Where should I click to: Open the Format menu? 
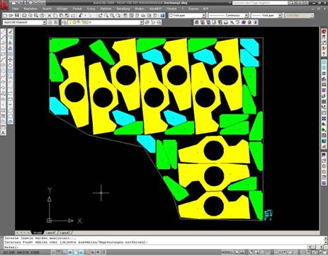tap(77, 8)
